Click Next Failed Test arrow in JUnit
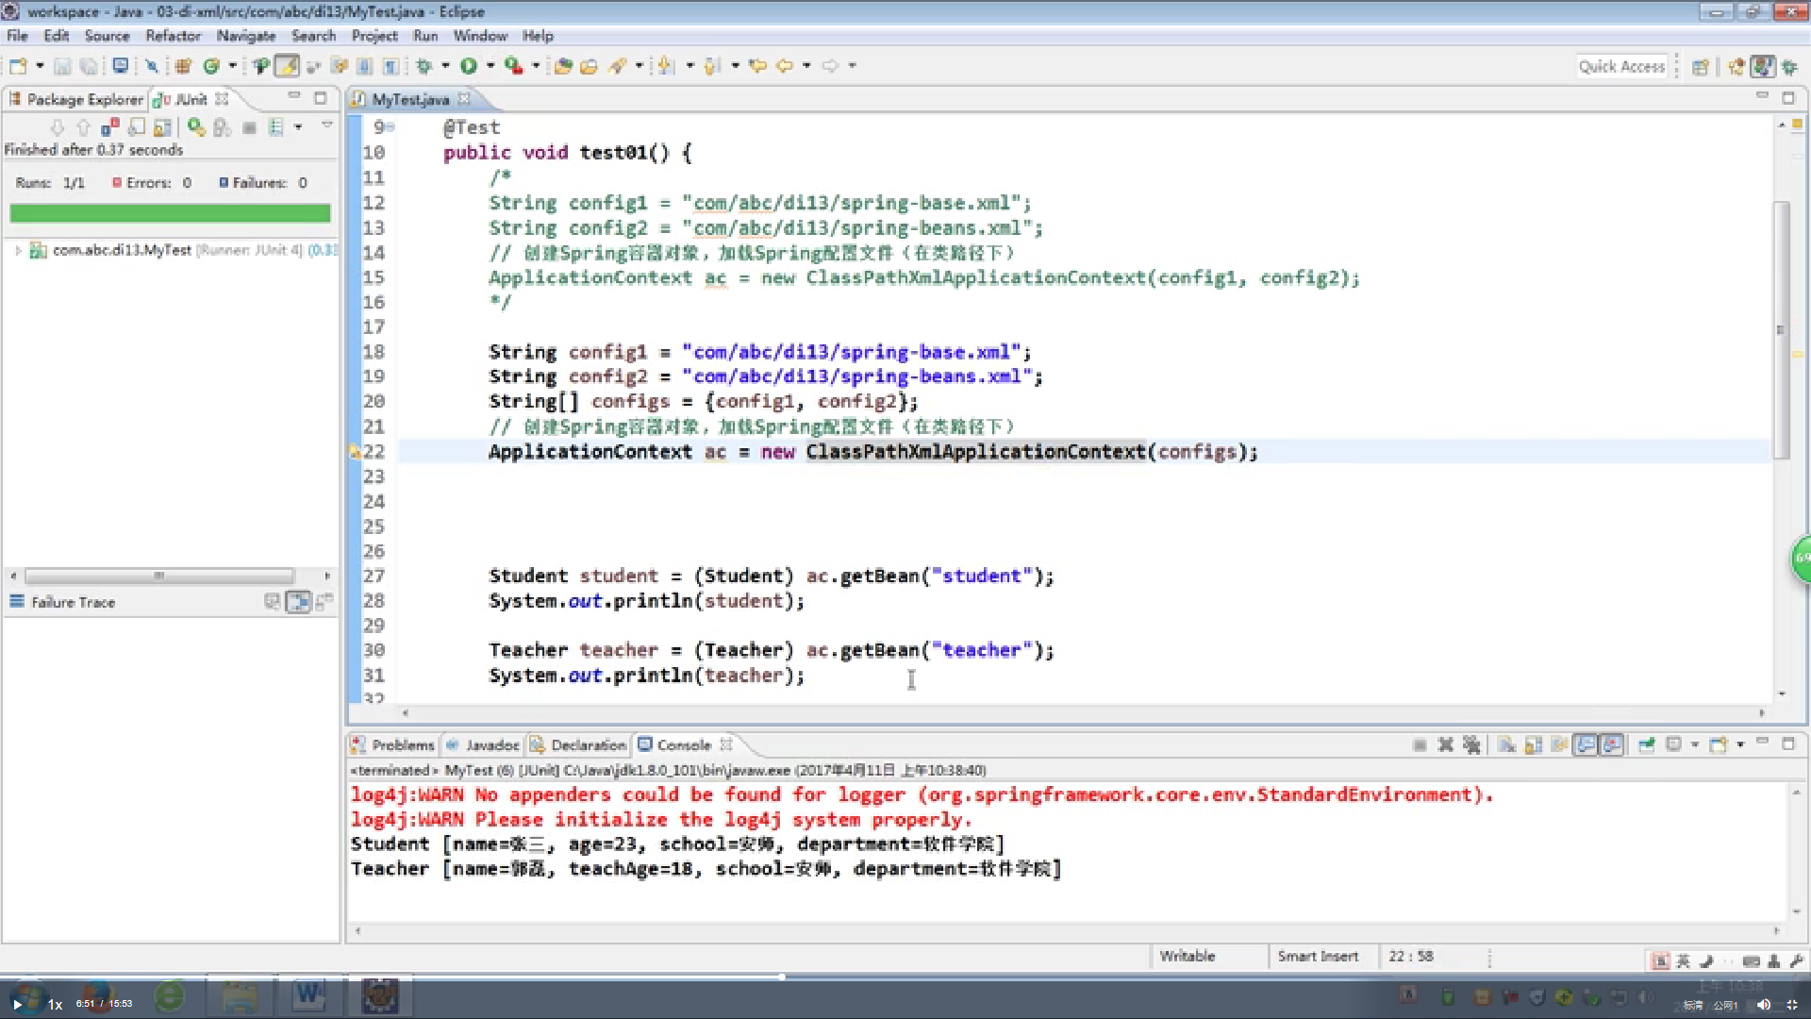1811x1019 pixels. (58, 127)
